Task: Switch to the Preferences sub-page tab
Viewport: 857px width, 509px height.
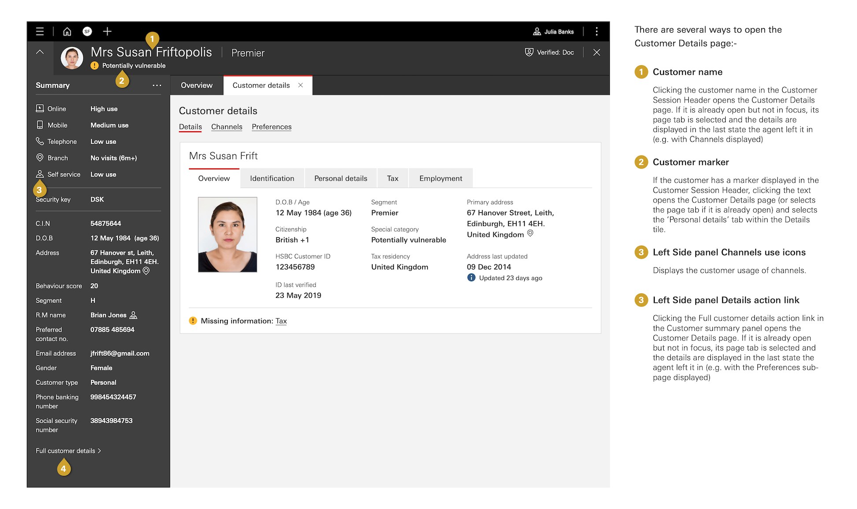Action: coord(271,127)
